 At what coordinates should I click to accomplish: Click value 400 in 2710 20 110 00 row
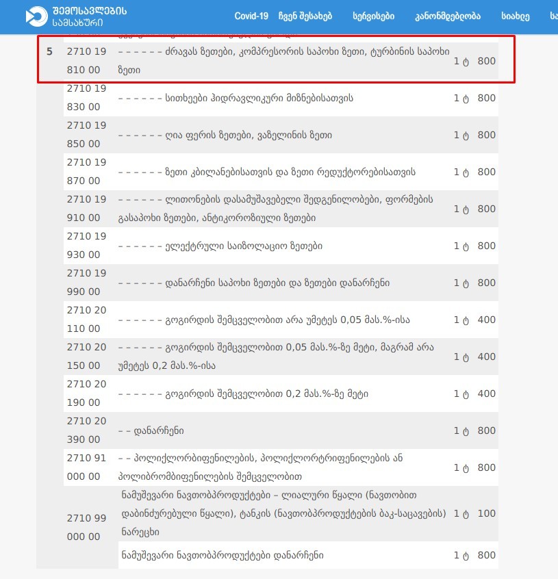[486, 320]
